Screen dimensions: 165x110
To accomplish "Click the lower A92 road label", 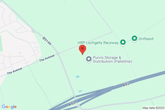I will click(72, 104).
